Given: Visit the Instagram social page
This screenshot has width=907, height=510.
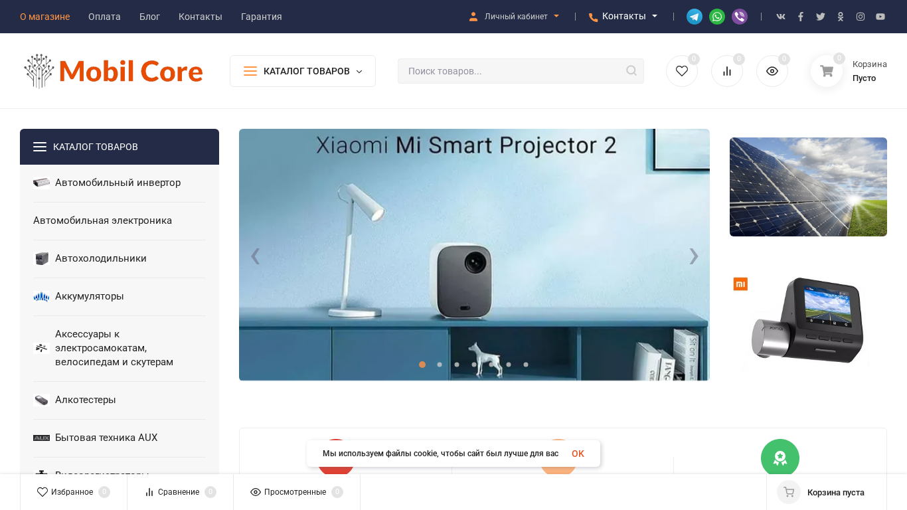Looking at the screenshot, I should (x=861, y=17).
